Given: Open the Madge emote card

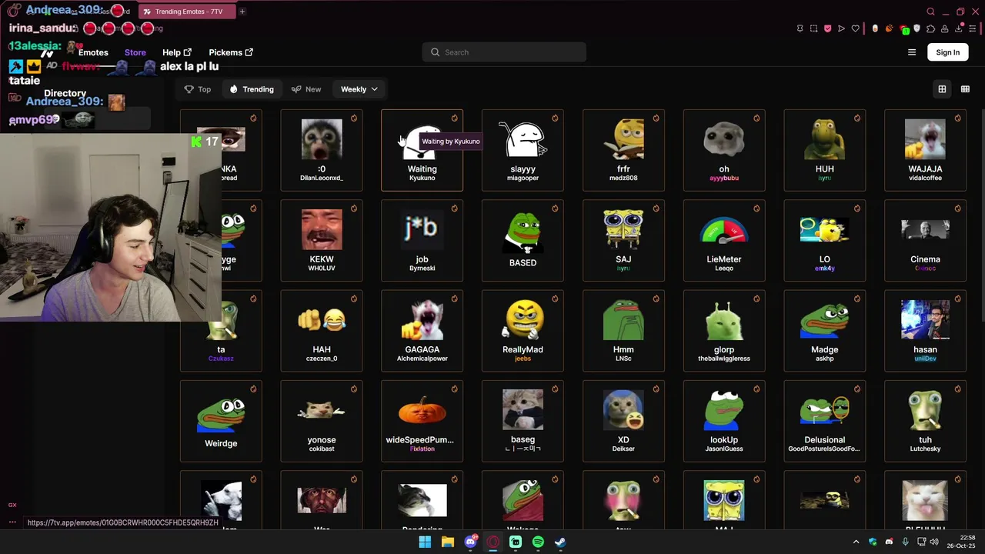Looking at the screenshot, I should (824, 331).
